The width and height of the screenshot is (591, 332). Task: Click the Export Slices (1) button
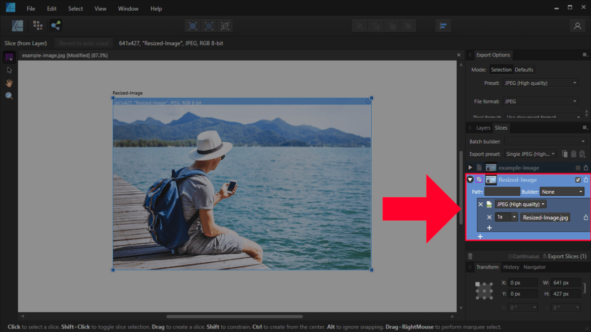(x=565, y=256)
